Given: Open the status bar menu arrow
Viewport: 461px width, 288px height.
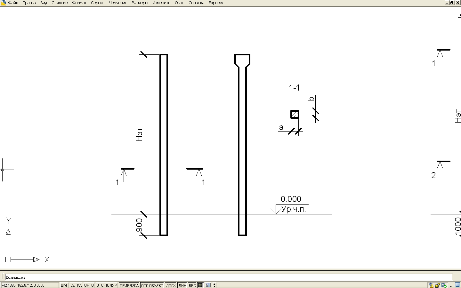Looking at the screenshot, I should point(451,286).
